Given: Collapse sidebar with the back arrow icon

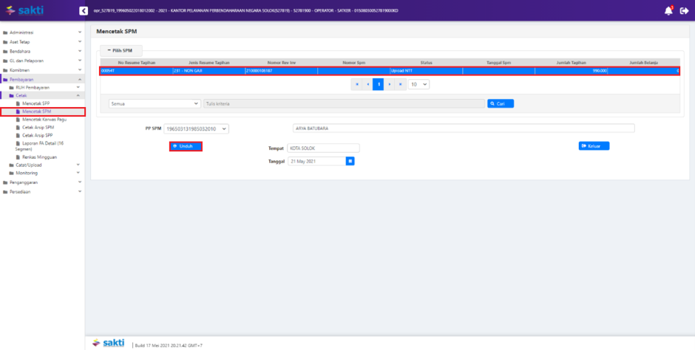Looking at the screenshot, I should pos(84,10).
